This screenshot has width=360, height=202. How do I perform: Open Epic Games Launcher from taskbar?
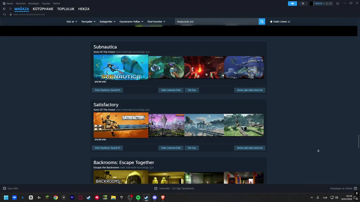point(121,198)
